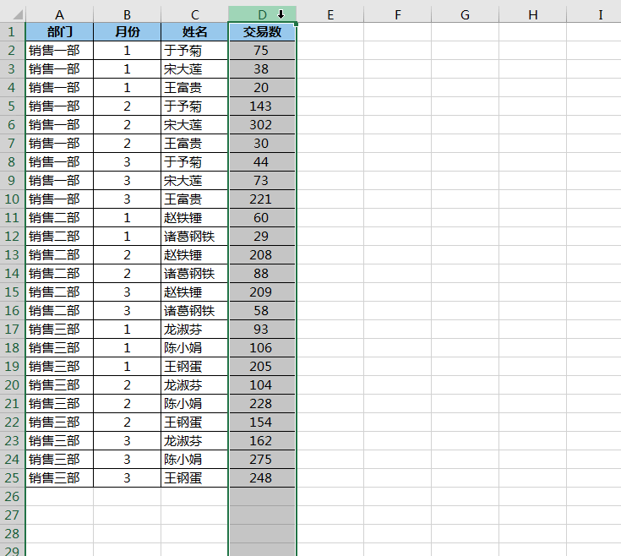Select cell with value 205

point(262,367)
